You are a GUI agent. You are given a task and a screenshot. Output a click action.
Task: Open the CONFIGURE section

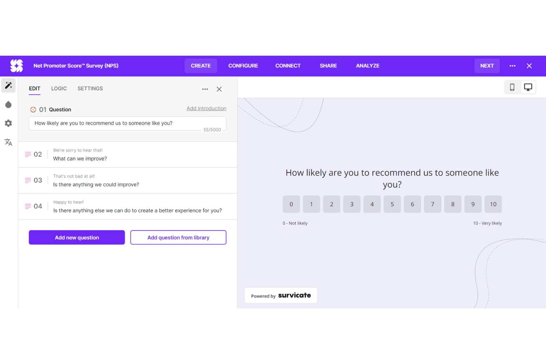[243, 66]
